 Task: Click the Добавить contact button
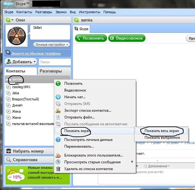click(x=21, y=62)
